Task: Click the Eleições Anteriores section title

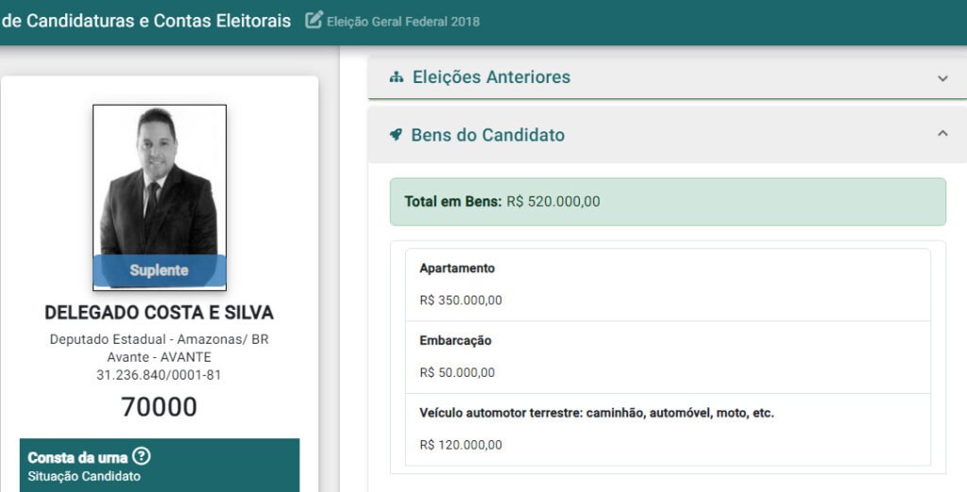Action: (x=491, y=77)
